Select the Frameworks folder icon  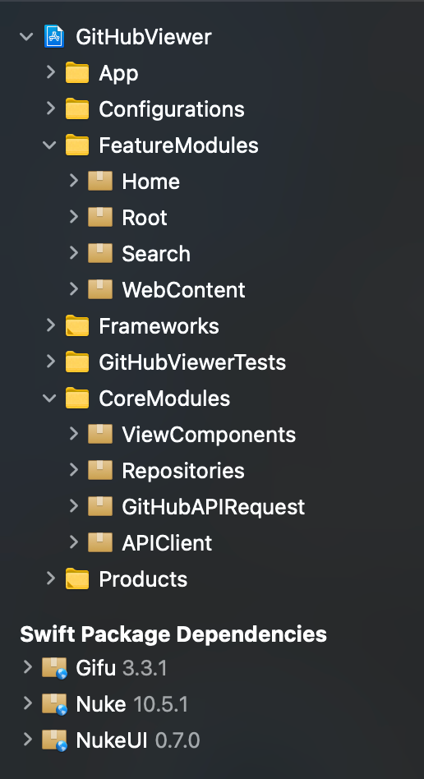click(x=77, y=326)
